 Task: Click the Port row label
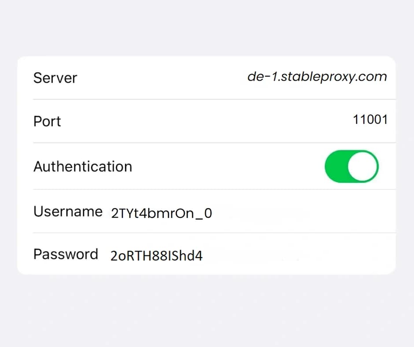point(47,122)
